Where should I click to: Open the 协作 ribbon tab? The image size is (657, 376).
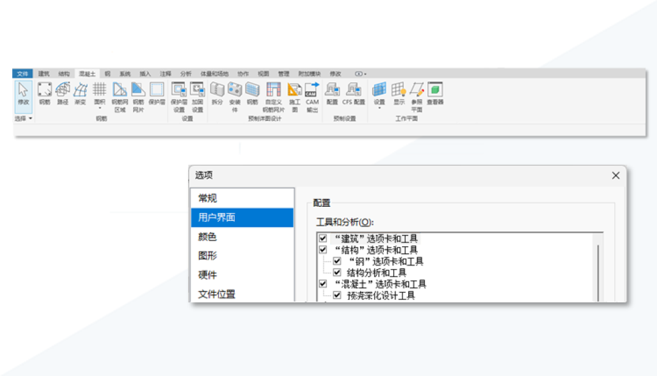243,74
